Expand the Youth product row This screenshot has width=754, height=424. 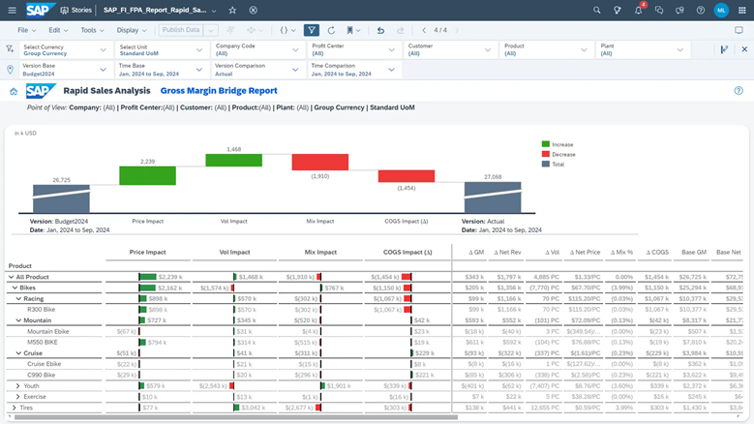15,385
